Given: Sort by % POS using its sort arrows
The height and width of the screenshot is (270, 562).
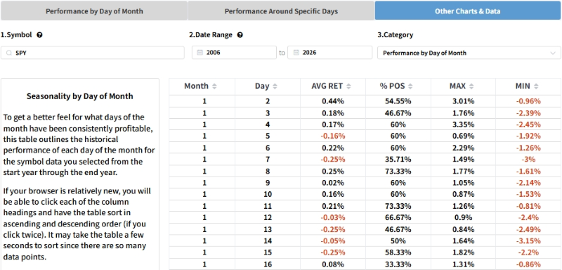Looking at the screenshot, I should 410,86.
